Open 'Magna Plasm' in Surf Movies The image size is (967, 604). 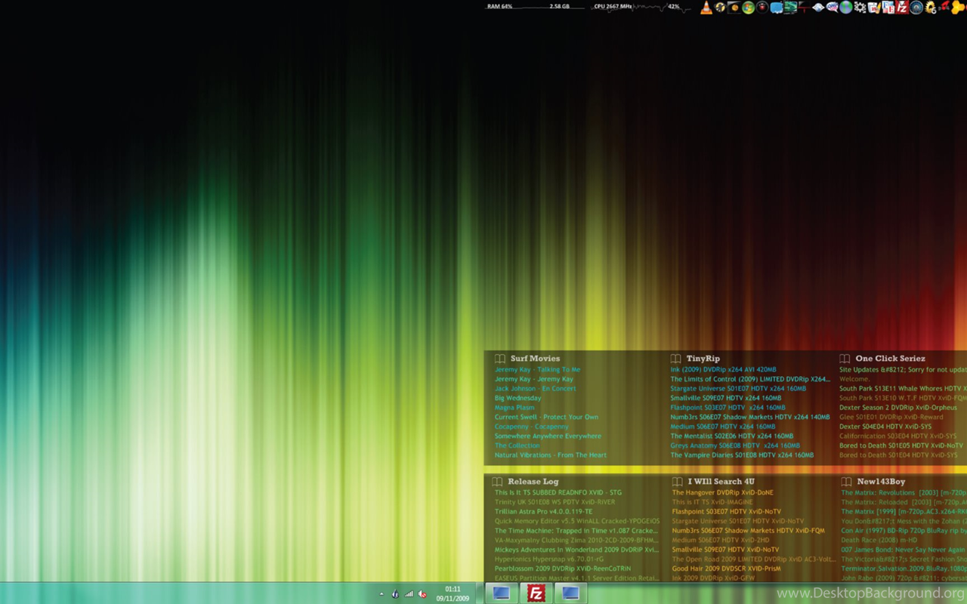pyautogui.click(x=514, y=408)
